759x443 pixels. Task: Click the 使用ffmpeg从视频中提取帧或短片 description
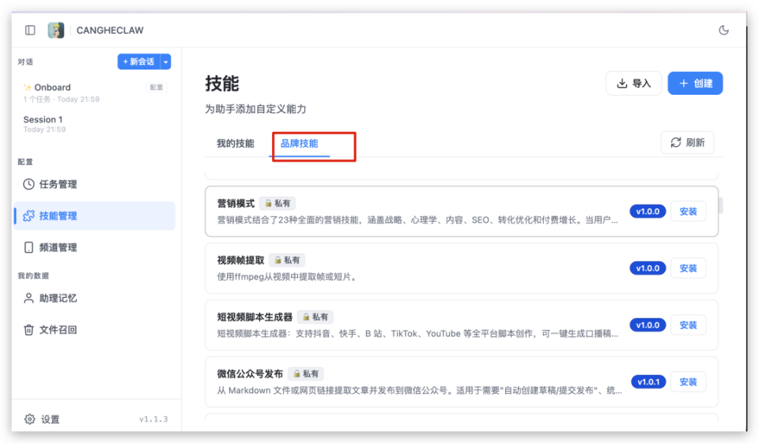(x=288, y=277)
